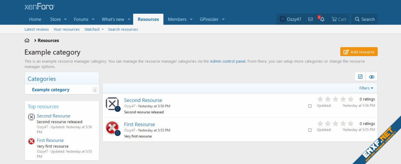401x164 pixels.
Task: Tick the checkbox for First Resourse
Action: pos(310,130)
